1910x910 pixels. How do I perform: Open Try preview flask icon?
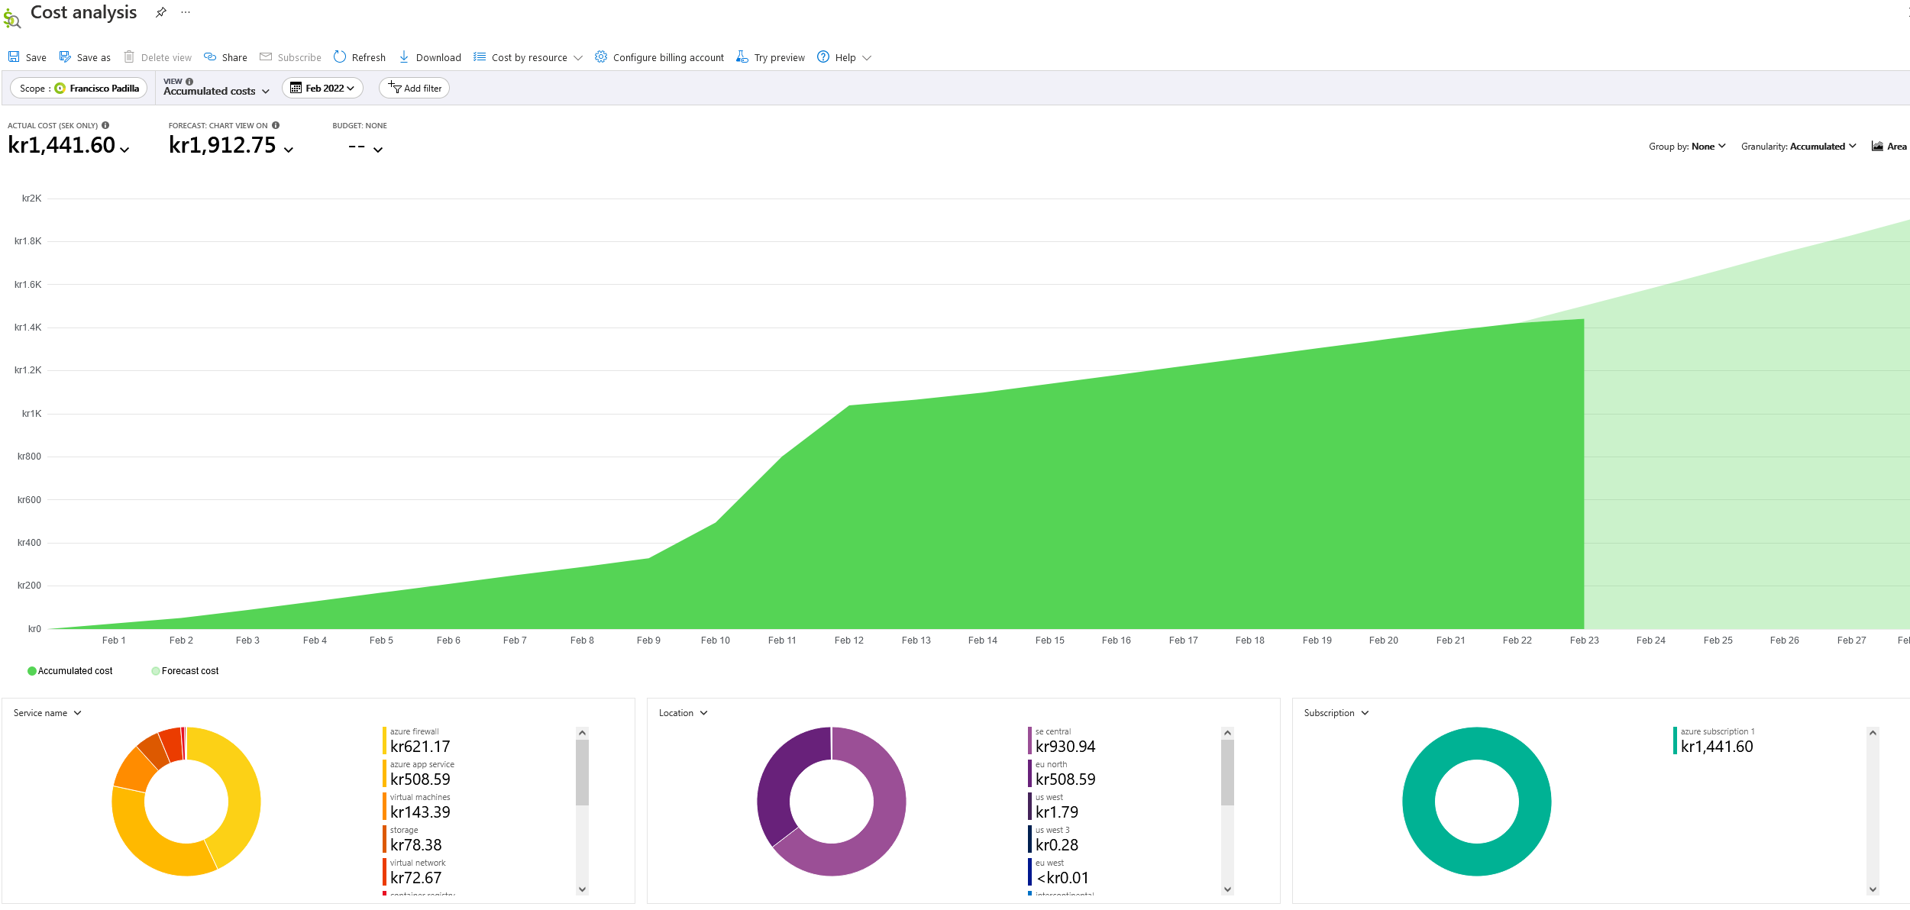coord(742,57)
